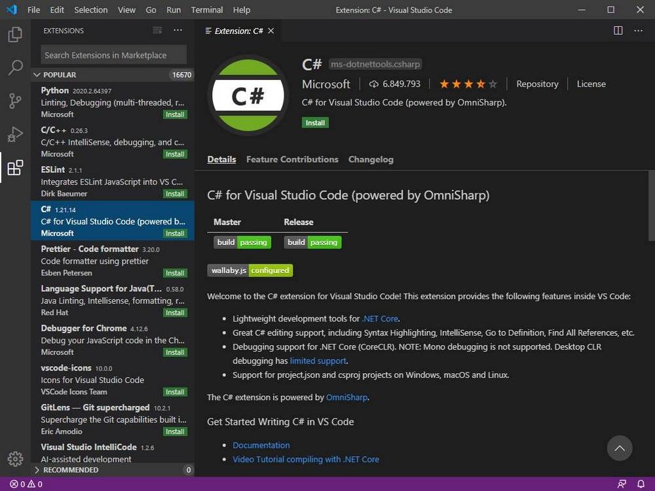Click the Master build passing badge
The height and width of the screenshot is (491, 655).
[242, 242]
